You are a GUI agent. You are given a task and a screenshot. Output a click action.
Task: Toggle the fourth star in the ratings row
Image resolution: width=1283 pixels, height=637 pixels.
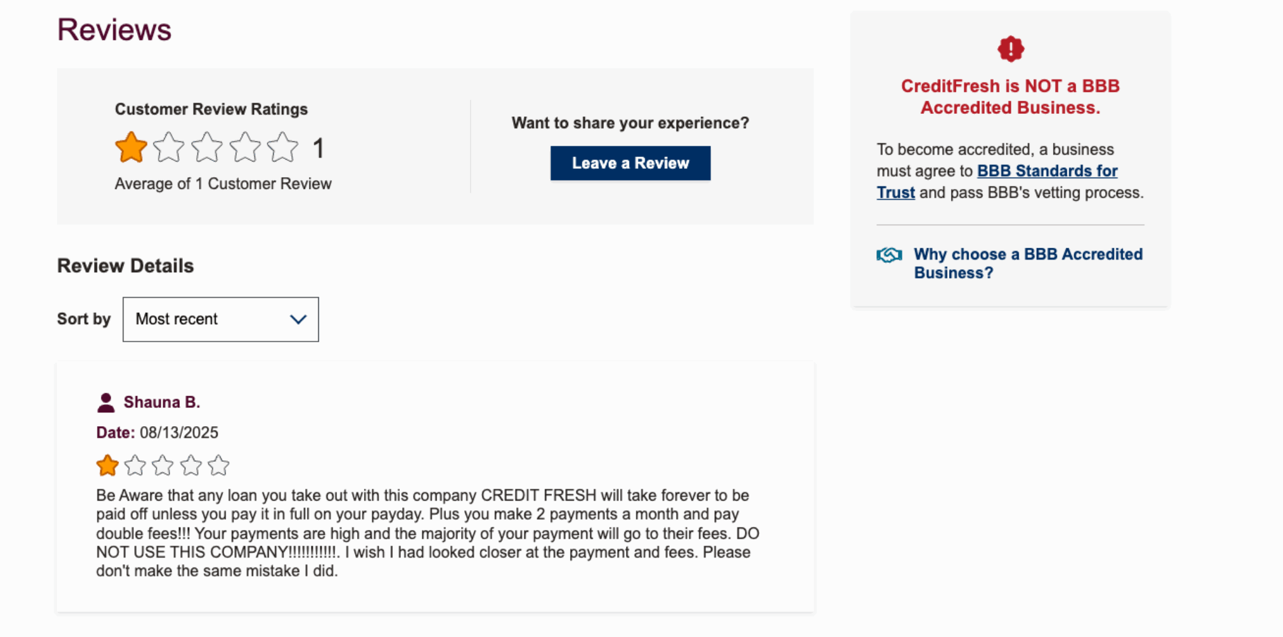[x=246, y=147]
